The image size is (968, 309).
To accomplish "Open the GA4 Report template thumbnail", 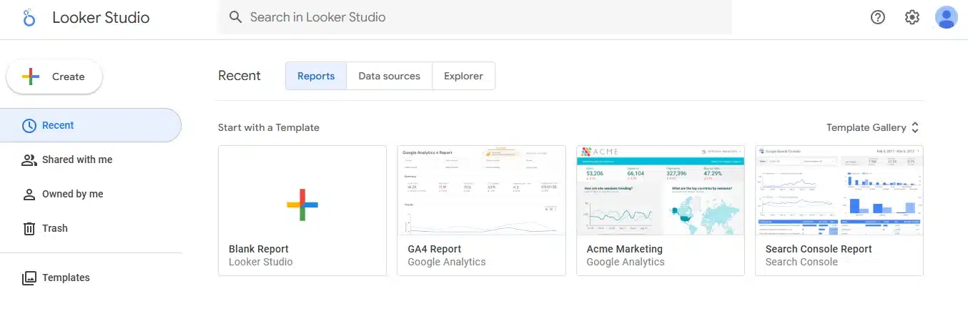I will (x=481, y=190).
